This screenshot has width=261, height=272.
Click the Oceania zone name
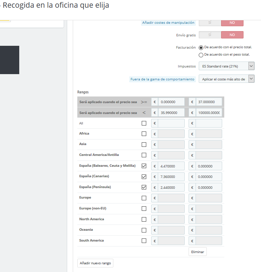[86, 229]
